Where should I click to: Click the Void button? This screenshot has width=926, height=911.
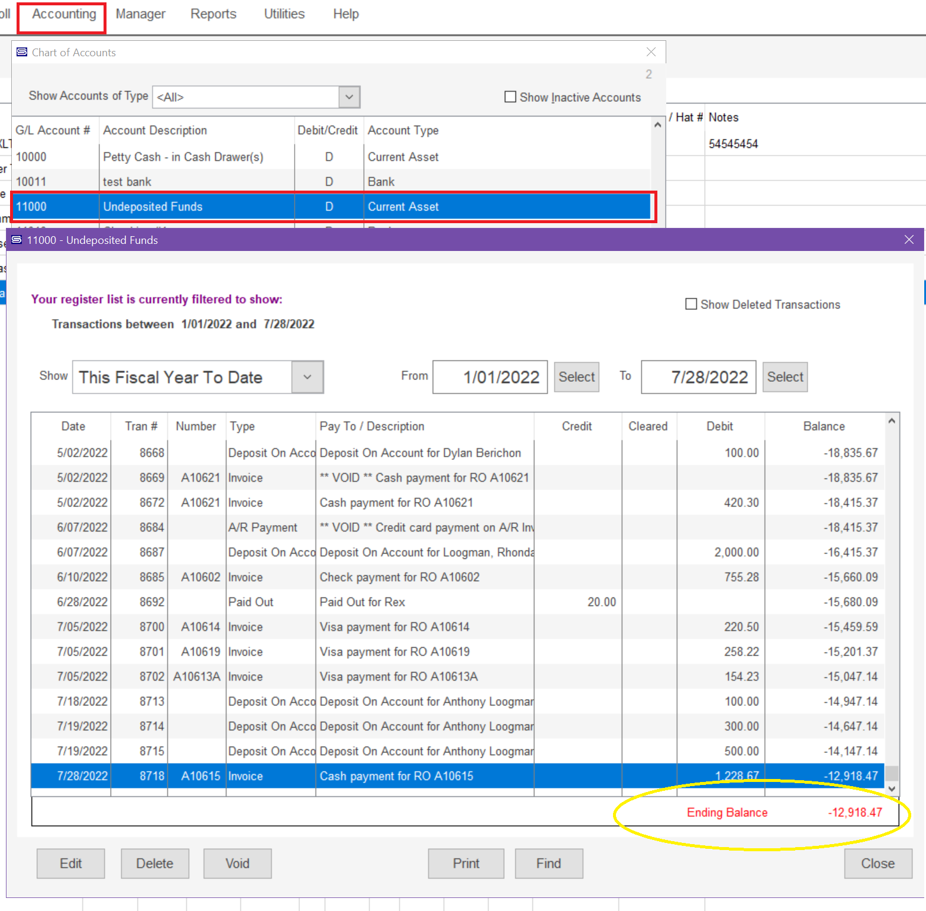point(237,864)
